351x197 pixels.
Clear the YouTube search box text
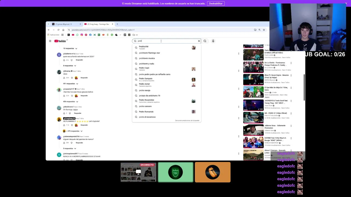click(199, 41)
